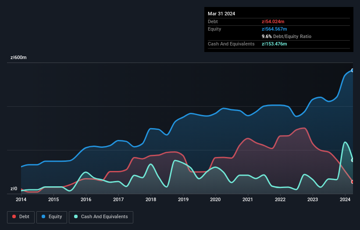Click the zł564.567m equity value

pos(274,29)
